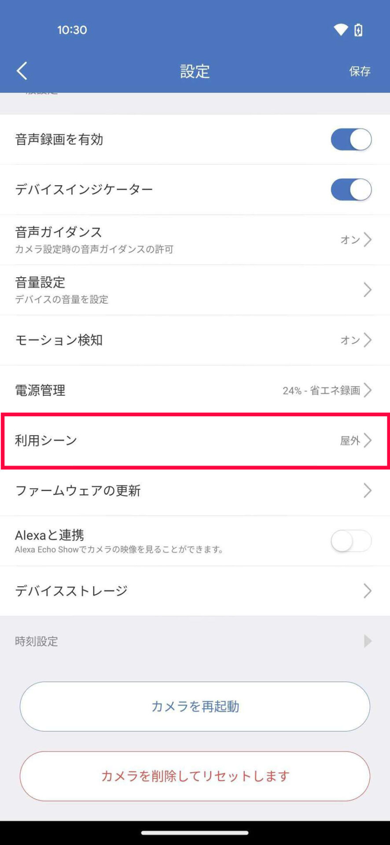The height and width of the screenshot is (845, 390).
Task: Tap the Wi-Fi status icon
Action: [x=341, y=30]
